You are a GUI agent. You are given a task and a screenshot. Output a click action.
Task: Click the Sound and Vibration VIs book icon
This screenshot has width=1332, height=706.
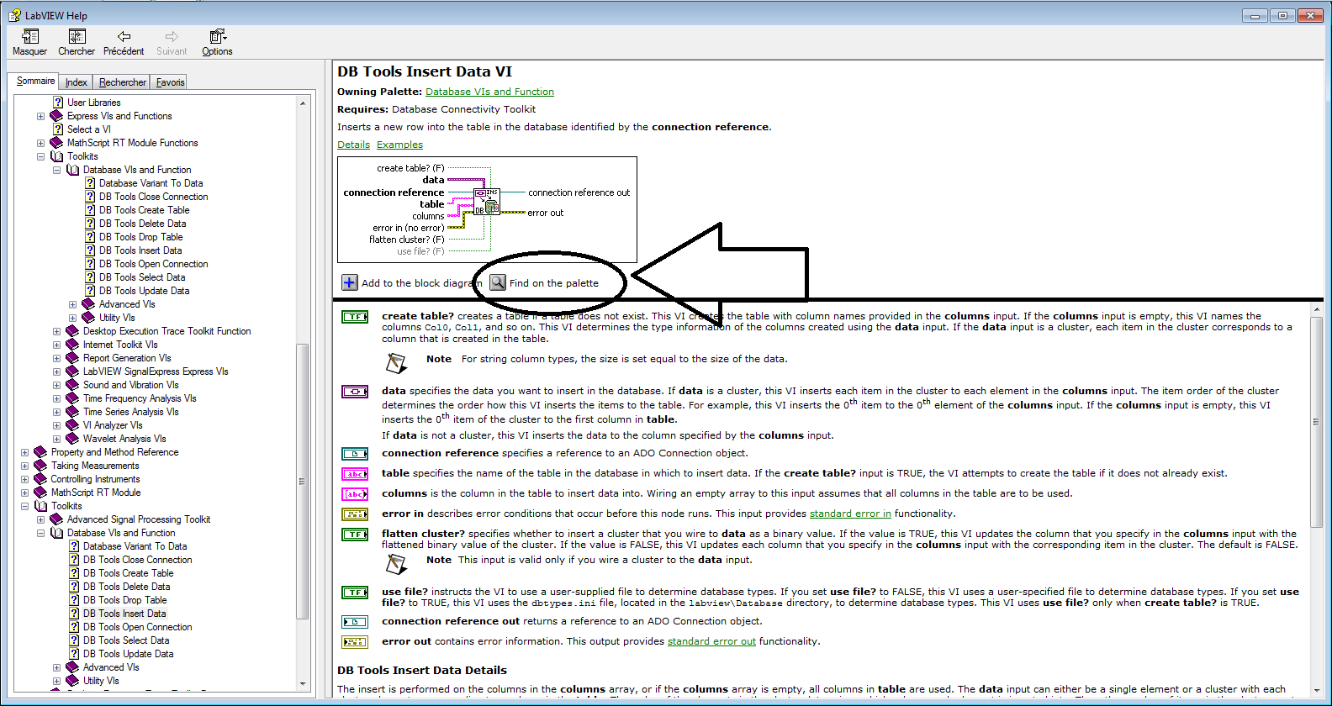coord(72,385)
